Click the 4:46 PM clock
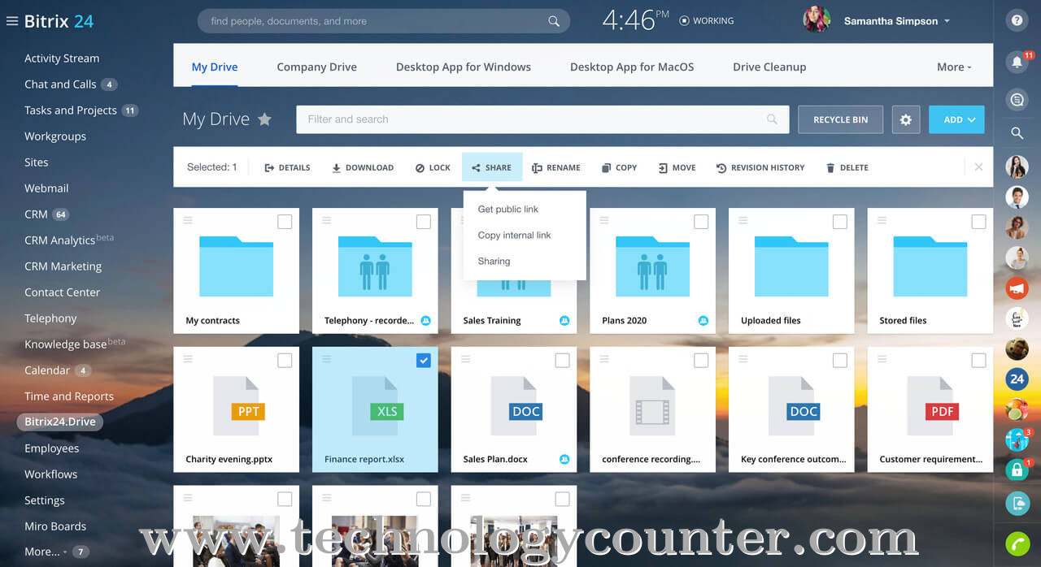Screen dimensions: 1041x567 point(635,19)
